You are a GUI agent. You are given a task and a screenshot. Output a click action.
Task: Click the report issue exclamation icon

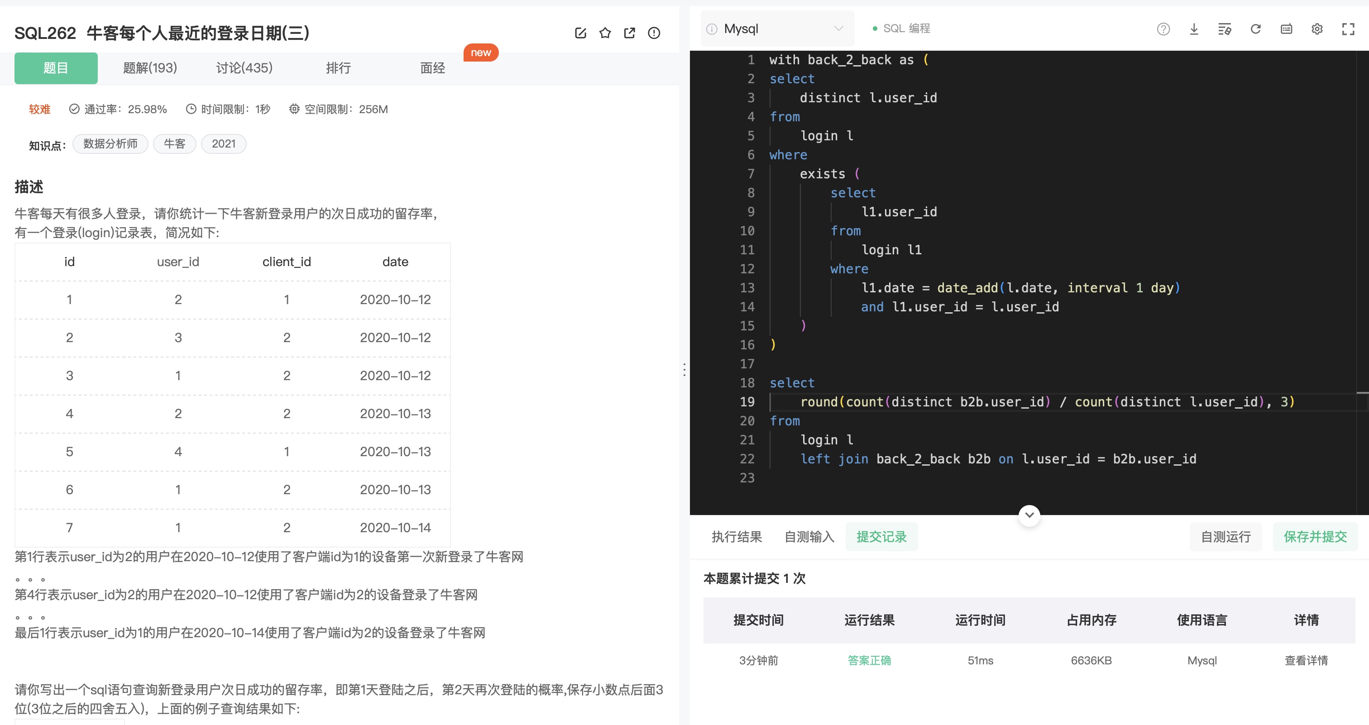tap(654, 33)
